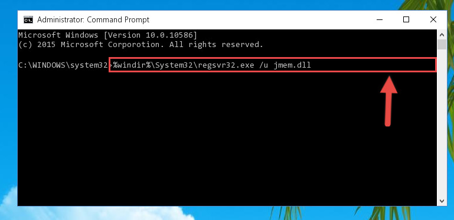Maximize the Command Prompt window
The width and height of the screenshot is (454, 220).
tap(406, 19)
